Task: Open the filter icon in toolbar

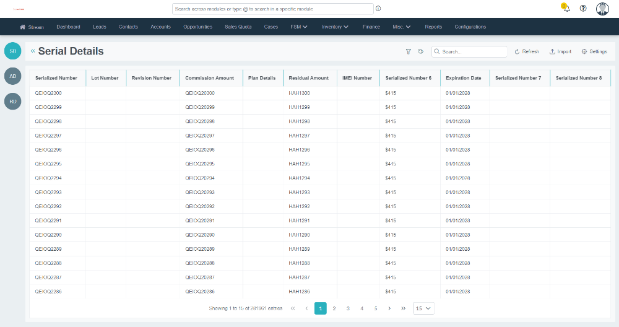Action: (409, 52)
